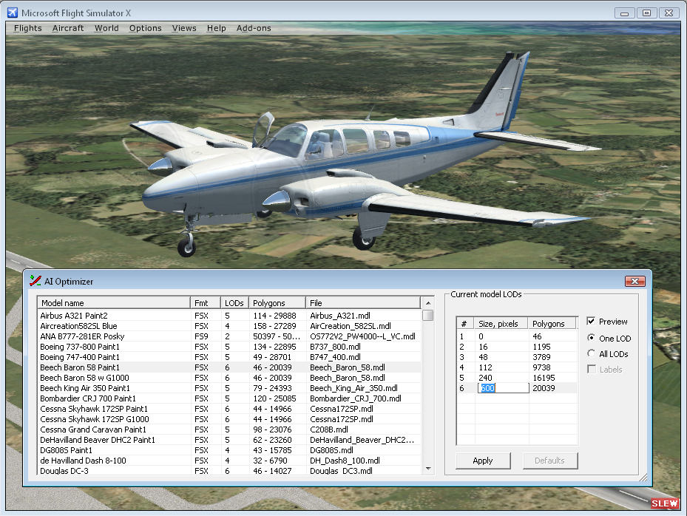Minimize the Flight Simulator window
Viewport: 687px width, 516px height.
625,13
